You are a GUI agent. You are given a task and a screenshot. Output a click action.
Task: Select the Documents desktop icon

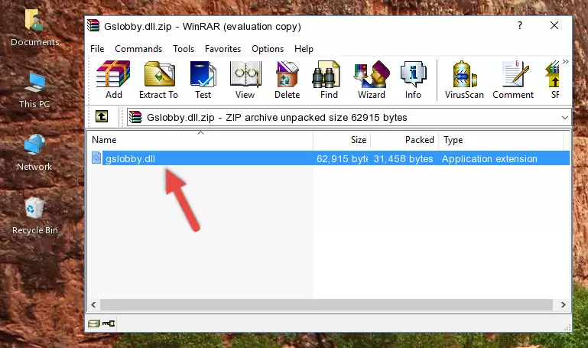click(34, 28)
